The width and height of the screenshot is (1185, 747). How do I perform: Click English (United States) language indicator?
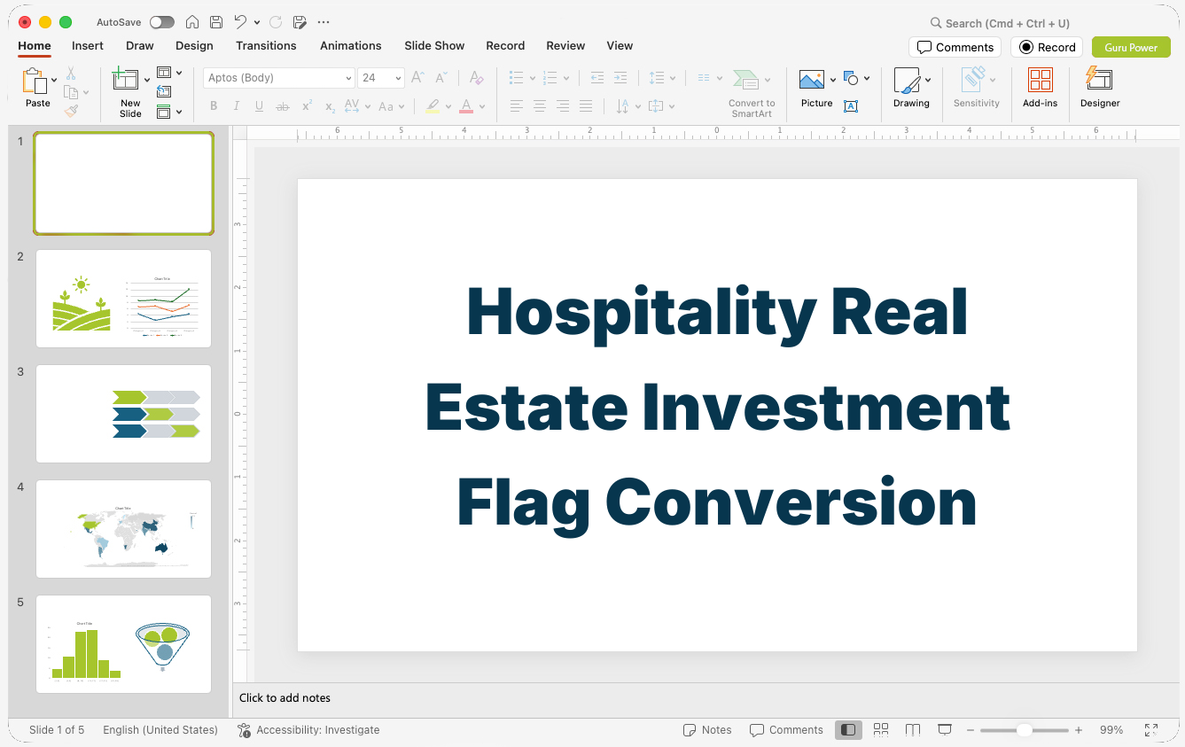160,730
